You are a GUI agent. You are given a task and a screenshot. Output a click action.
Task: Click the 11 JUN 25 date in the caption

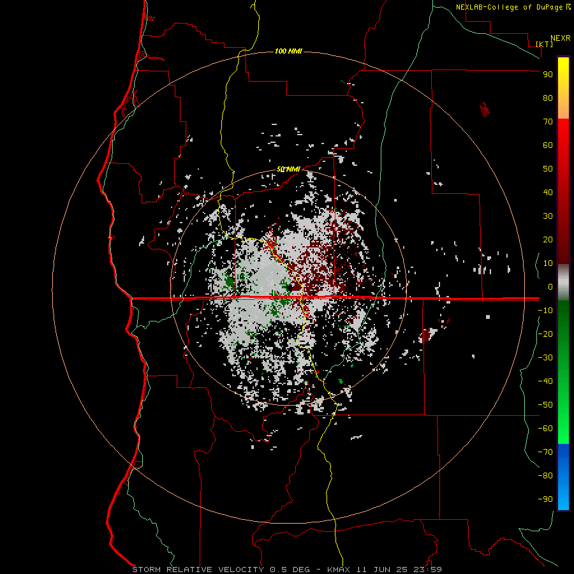point(381,570)
